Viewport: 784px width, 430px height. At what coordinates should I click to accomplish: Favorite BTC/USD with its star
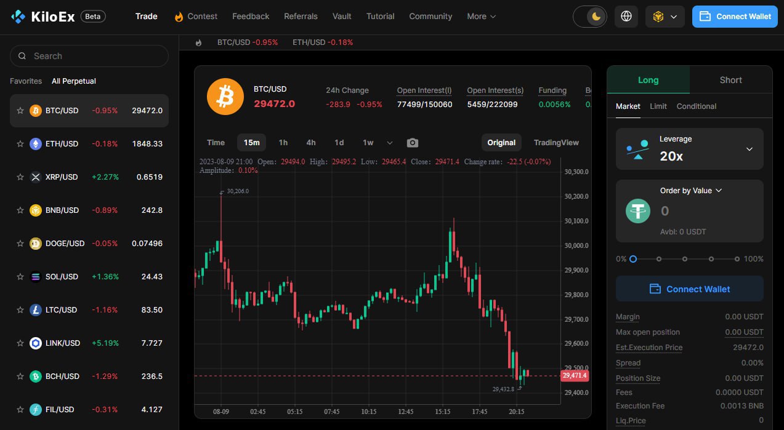click(x=20, y=111)
